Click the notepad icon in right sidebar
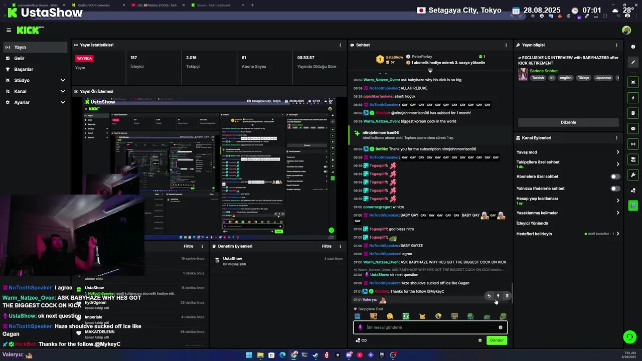The height and width of the screenshot is (361, 642). (x=633, y=113)
